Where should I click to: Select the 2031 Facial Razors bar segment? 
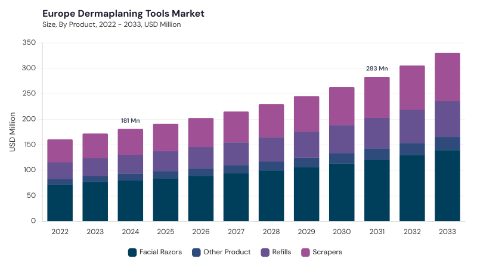377,190
